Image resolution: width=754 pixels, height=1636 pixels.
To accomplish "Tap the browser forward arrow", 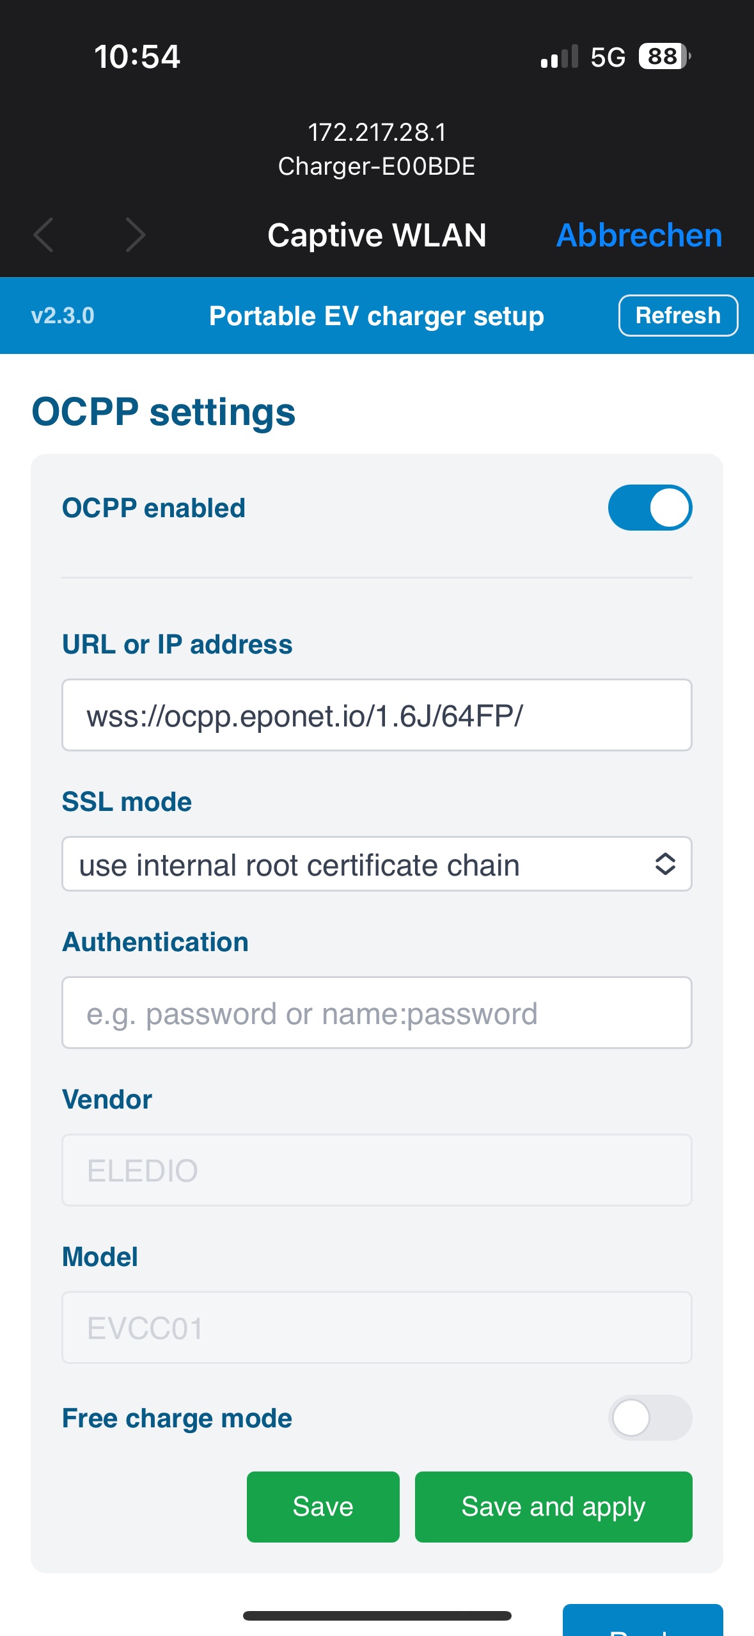I will (x=136, y=235).
